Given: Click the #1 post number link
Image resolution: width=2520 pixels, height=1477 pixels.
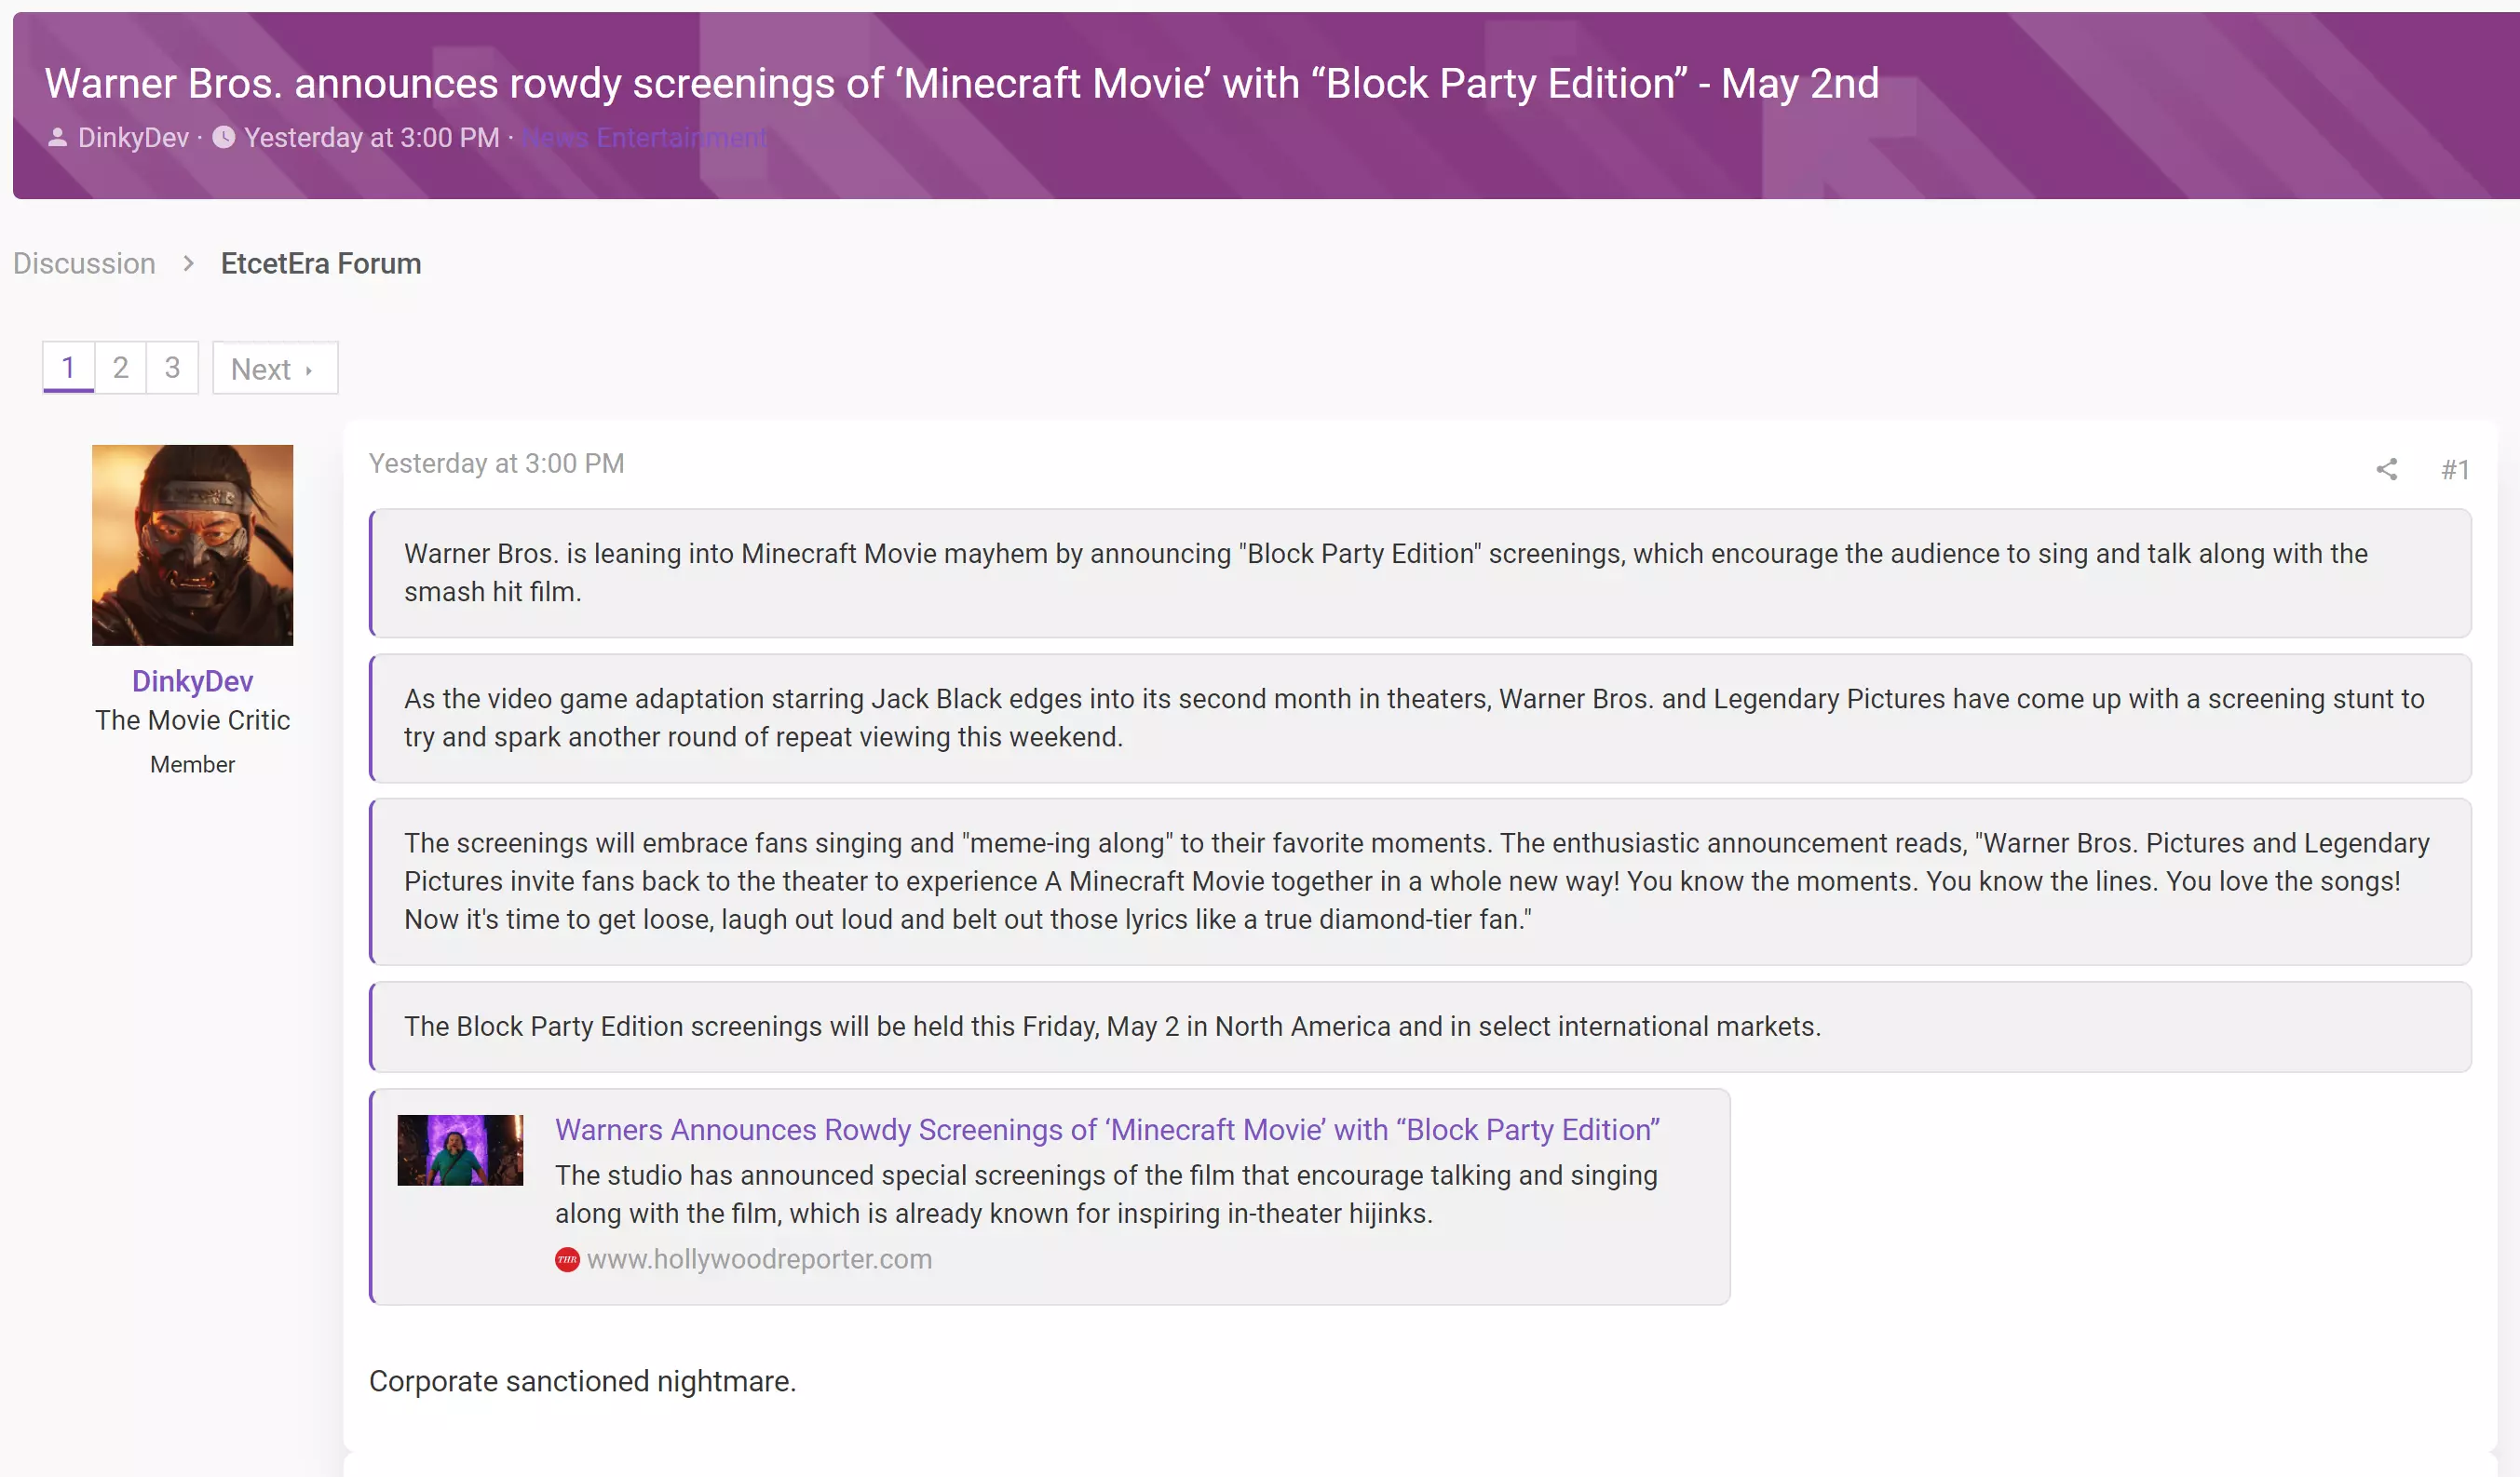Looking at the screenshot, I should click(2455, 469).
